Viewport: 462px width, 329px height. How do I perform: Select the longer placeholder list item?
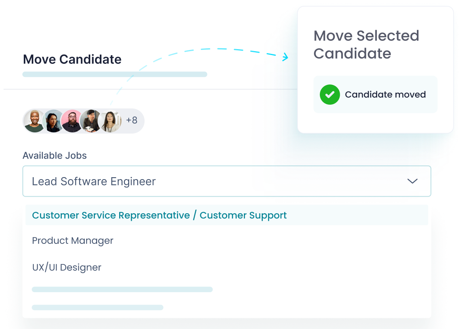click(x=122, y=289)
